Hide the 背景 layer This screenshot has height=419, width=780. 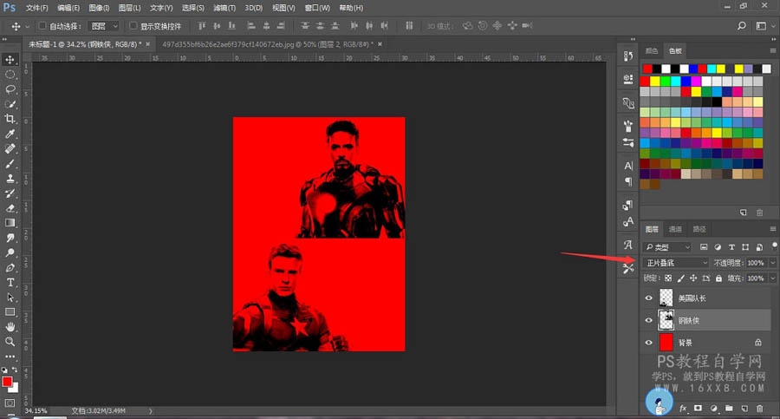click(648, 343)
